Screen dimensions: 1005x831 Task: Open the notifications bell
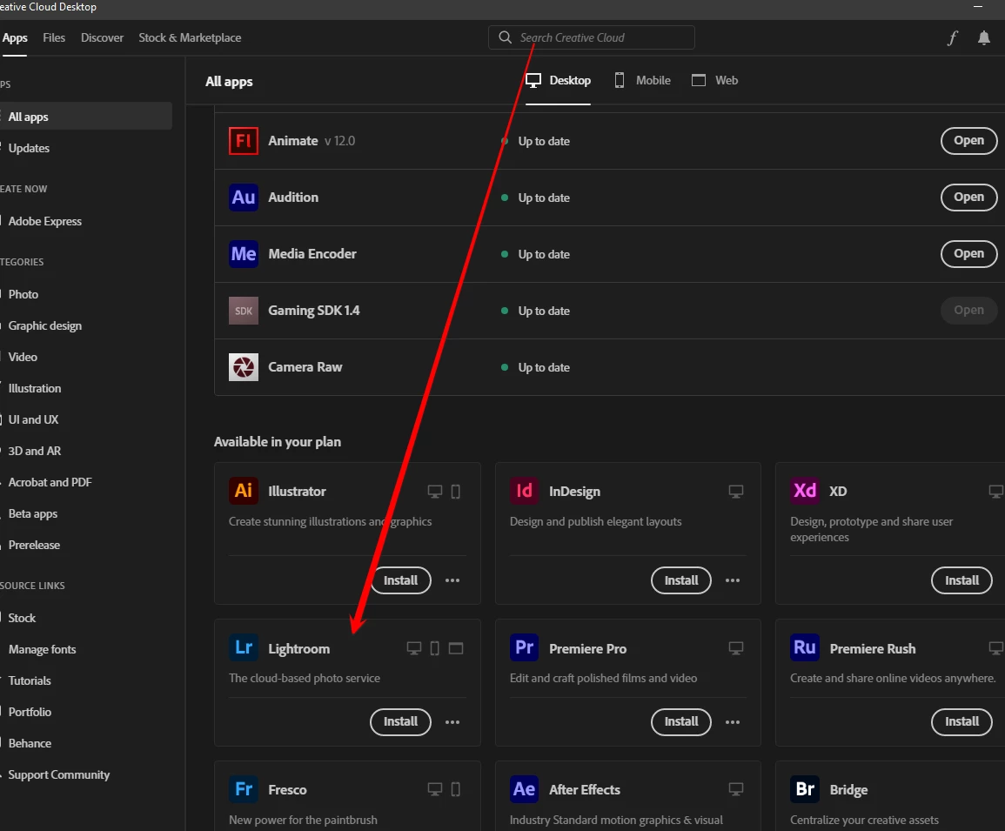[x=984, y=37]
